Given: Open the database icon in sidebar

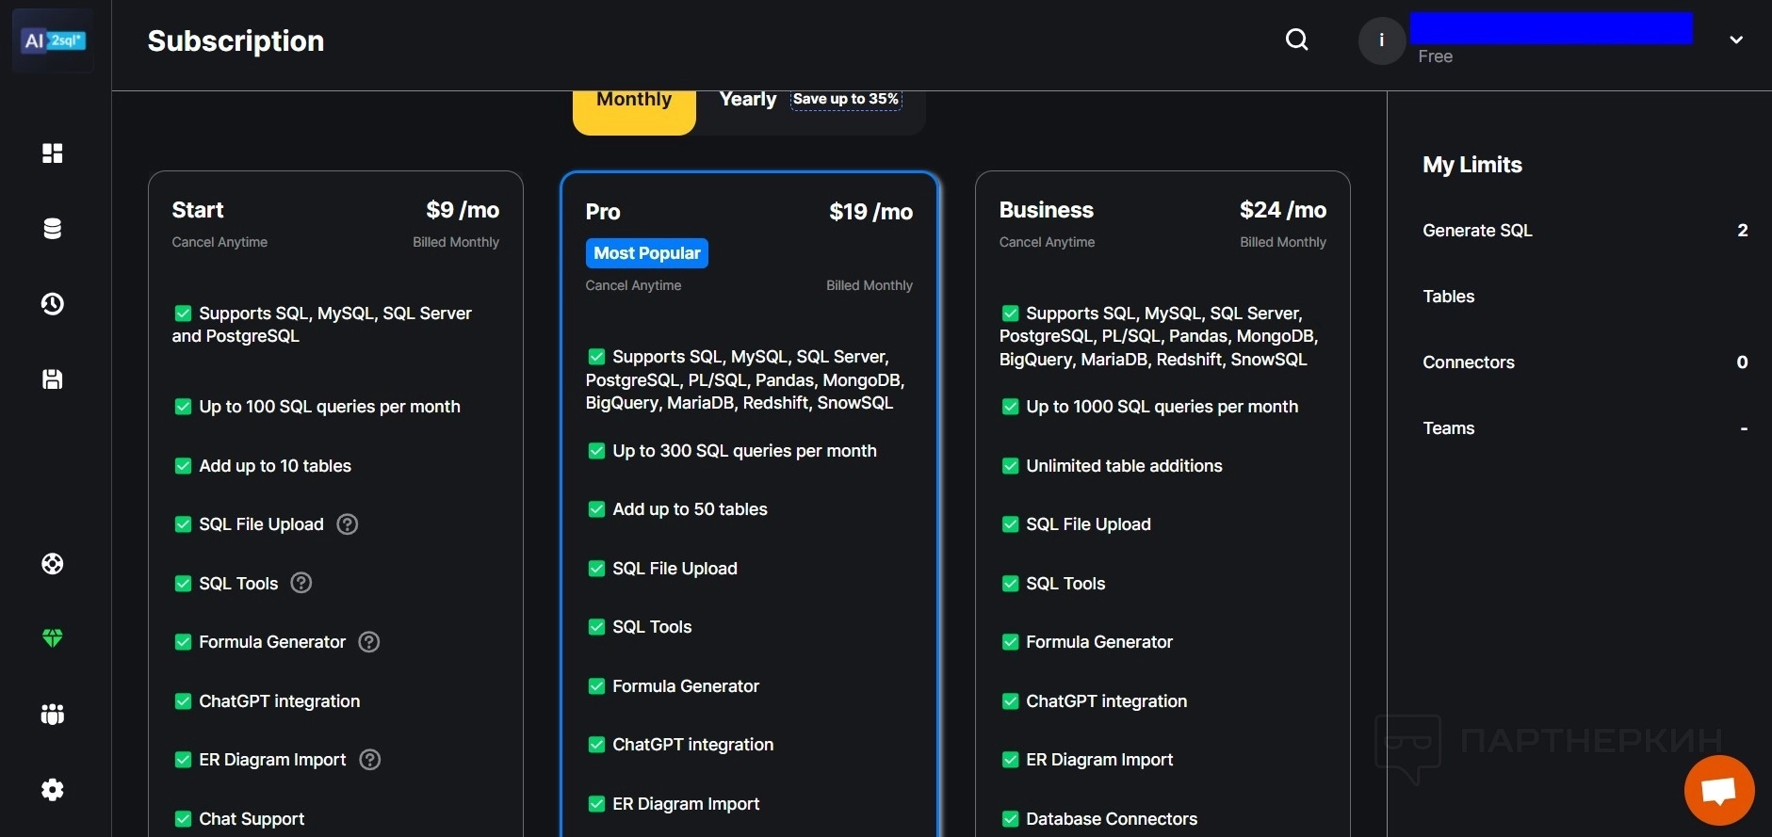Looking at the screenshot, I should click(53, 229).
